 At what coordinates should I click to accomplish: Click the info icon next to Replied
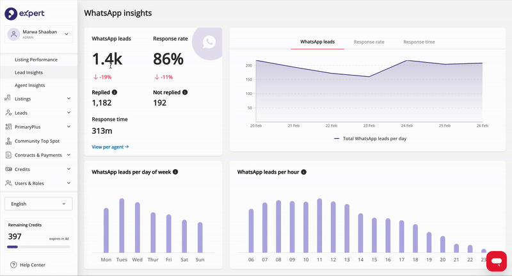click(115, 92)
